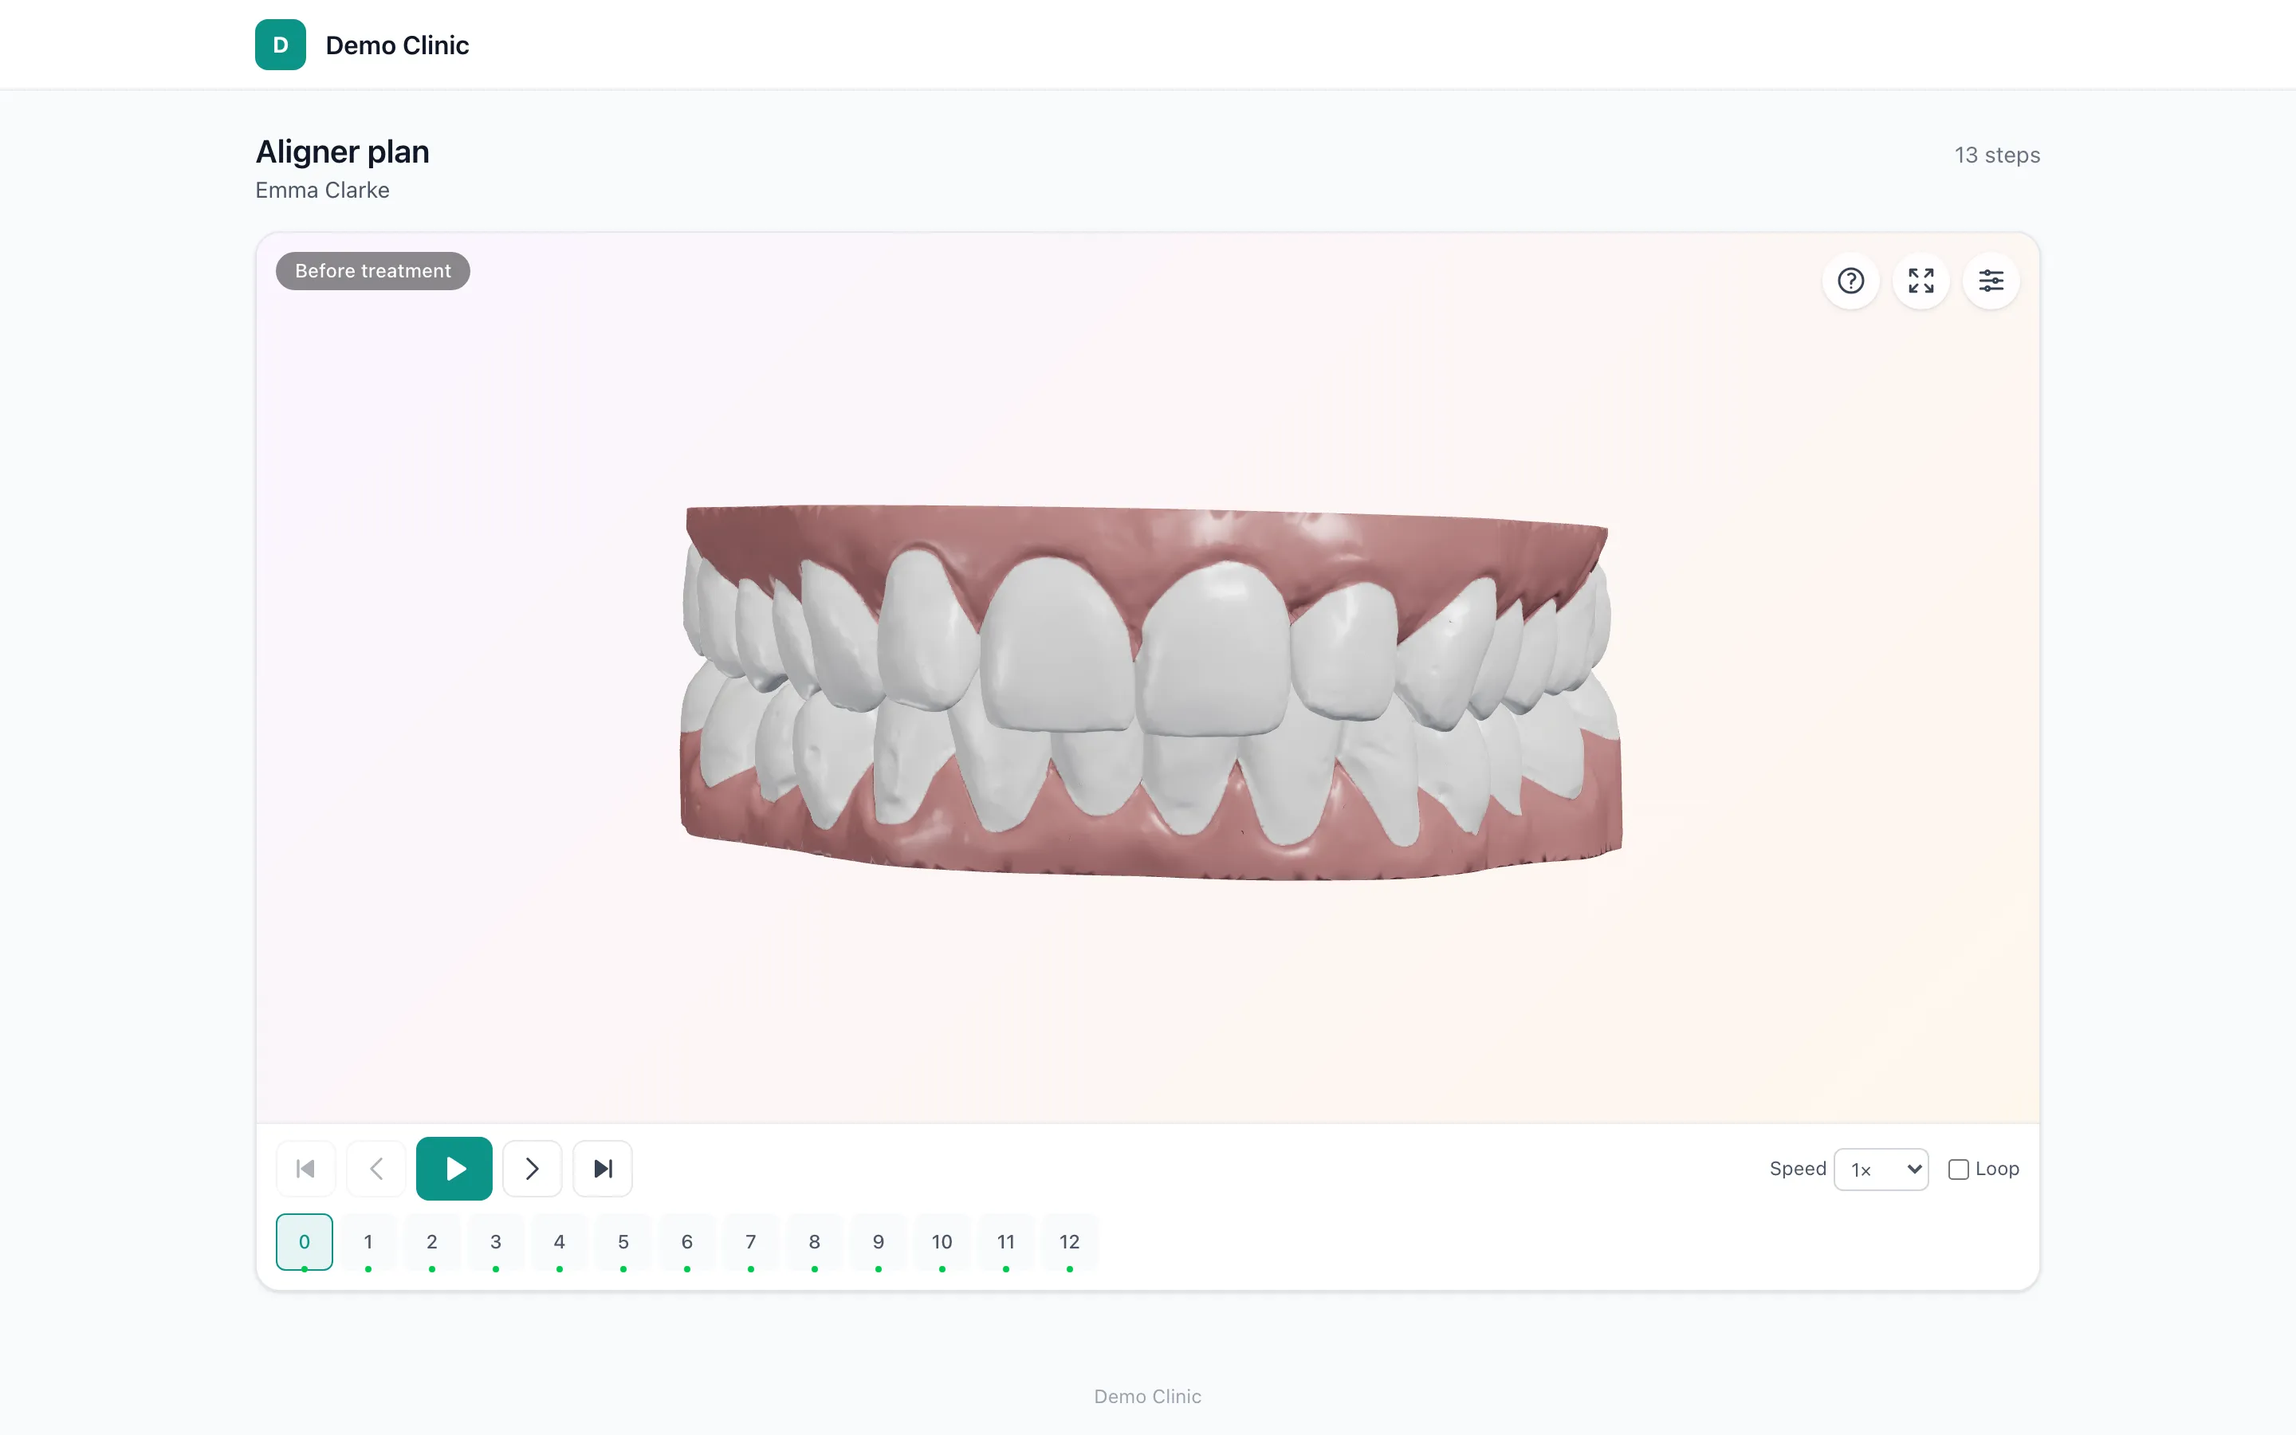Screen dimensions: 2296x1435
Task: Enter fullscreen with the expand icon
Action: [x=1921, y=281]
